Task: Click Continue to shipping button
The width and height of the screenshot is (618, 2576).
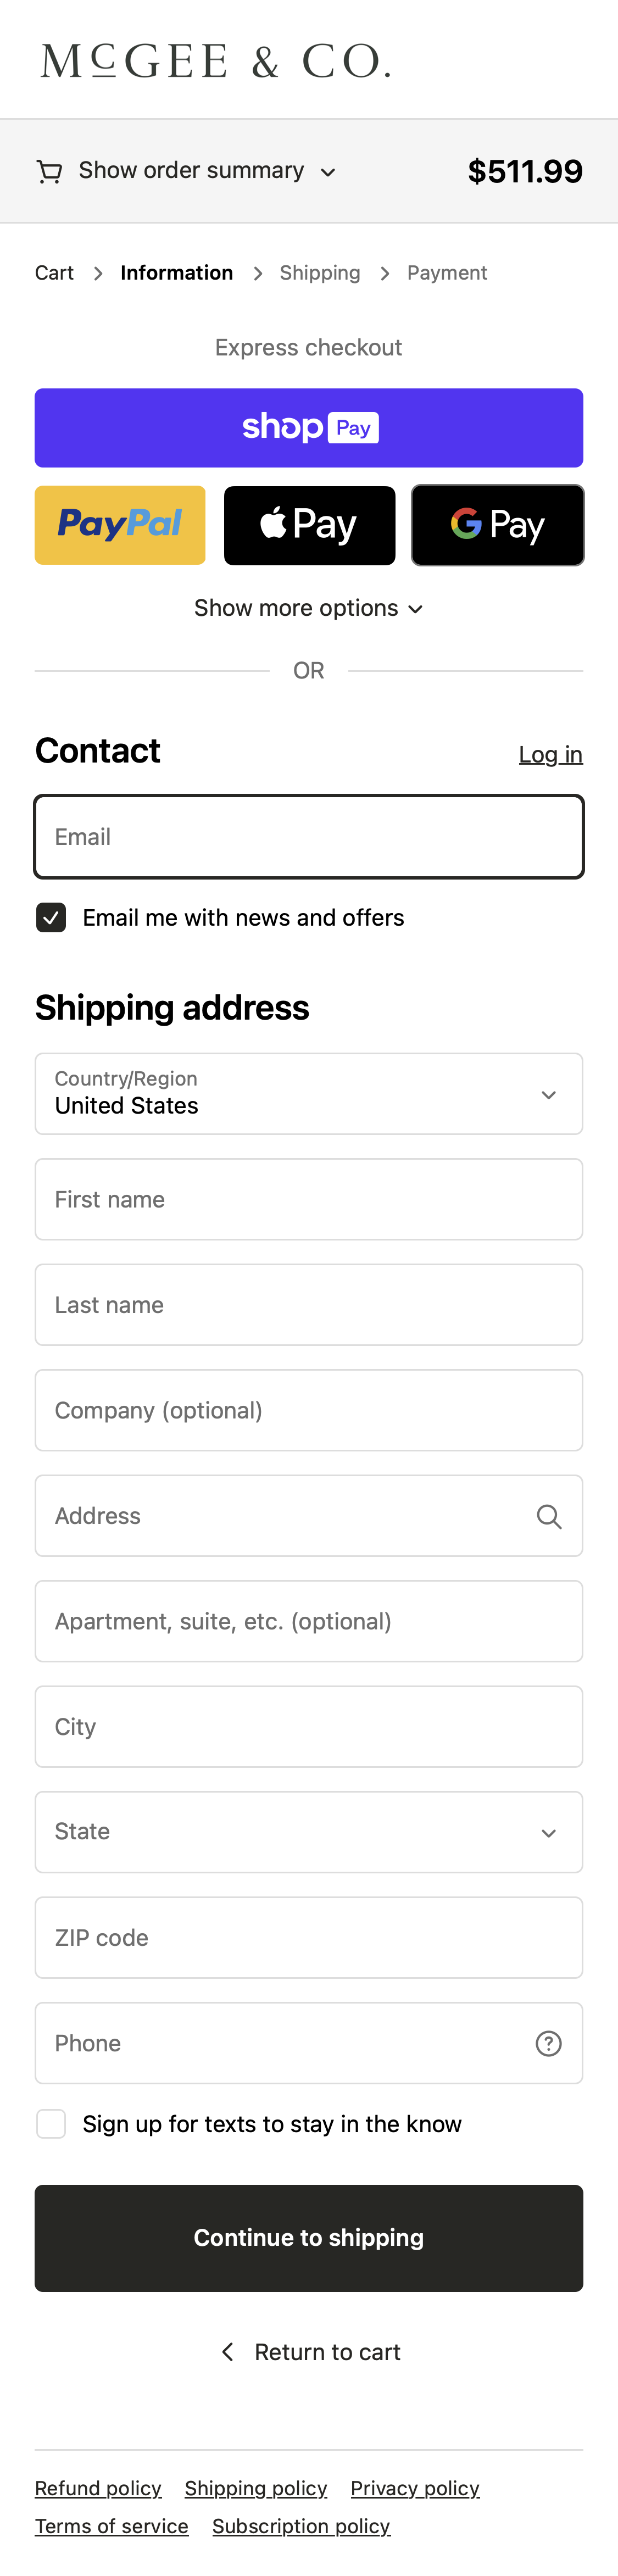Action: 309,2238
